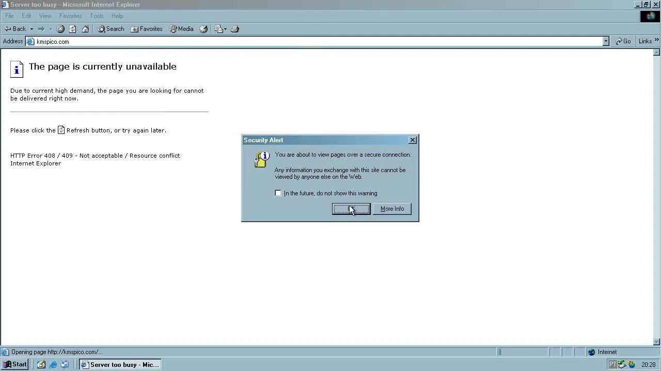The height and width of the screenshot is (371, 661).
Task: Click Show Desktop quick launch icon
Action: click(x=41, y=364)
